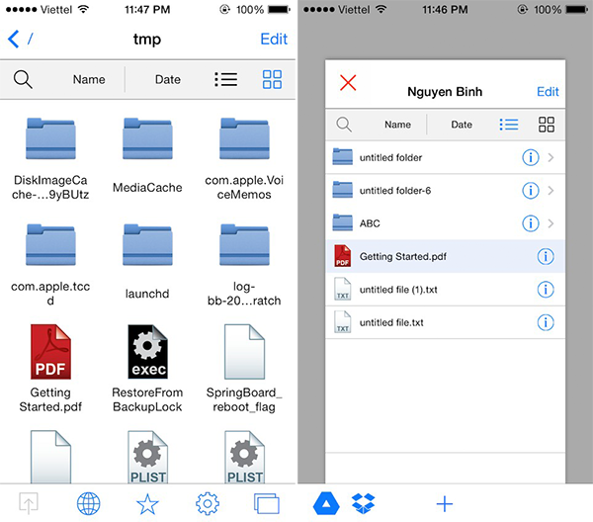Tap the search magnifier in the tmp toolbar
Image resolution: width=593 pixels, height=522 pixels.
[x=22, y=79]
